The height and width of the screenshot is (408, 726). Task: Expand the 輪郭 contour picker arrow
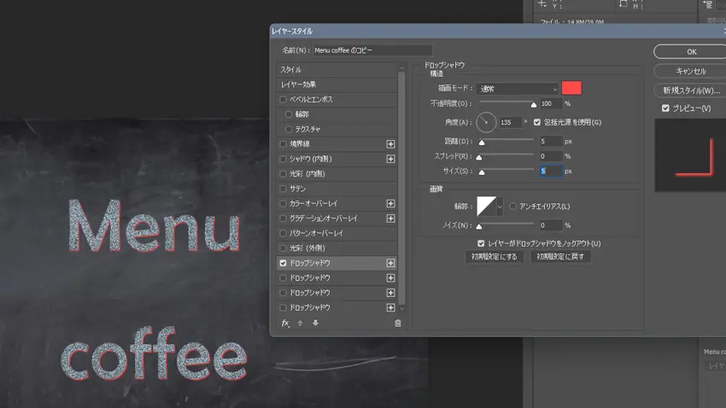pos(501,207)
